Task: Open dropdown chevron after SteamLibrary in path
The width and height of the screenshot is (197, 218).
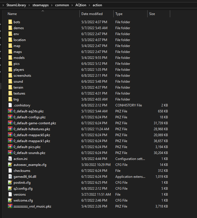Action: coord(29,5)
